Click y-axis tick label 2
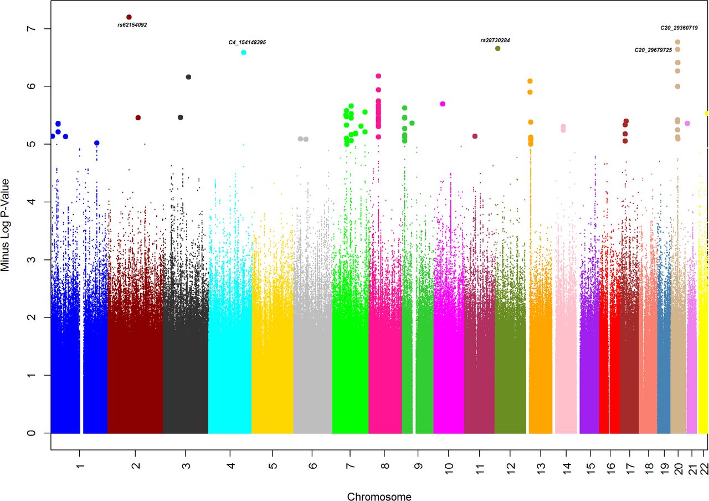709x501 pixels. [32, 317]
